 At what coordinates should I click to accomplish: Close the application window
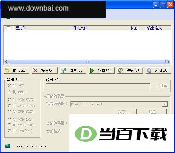click(x=170, y=5)
